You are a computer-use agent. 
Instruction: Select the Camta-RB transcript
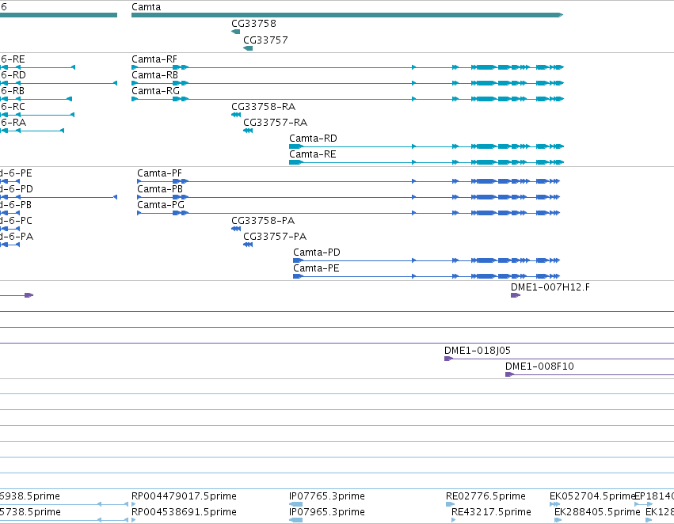348,83
